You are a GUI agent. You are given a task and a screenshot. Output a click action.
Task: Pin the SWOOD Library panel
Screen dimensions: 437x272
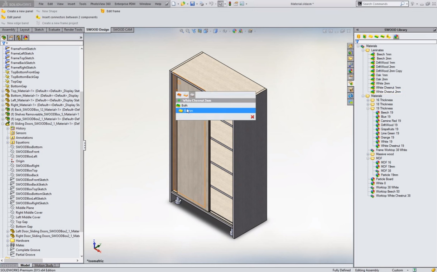coord(434,30)
